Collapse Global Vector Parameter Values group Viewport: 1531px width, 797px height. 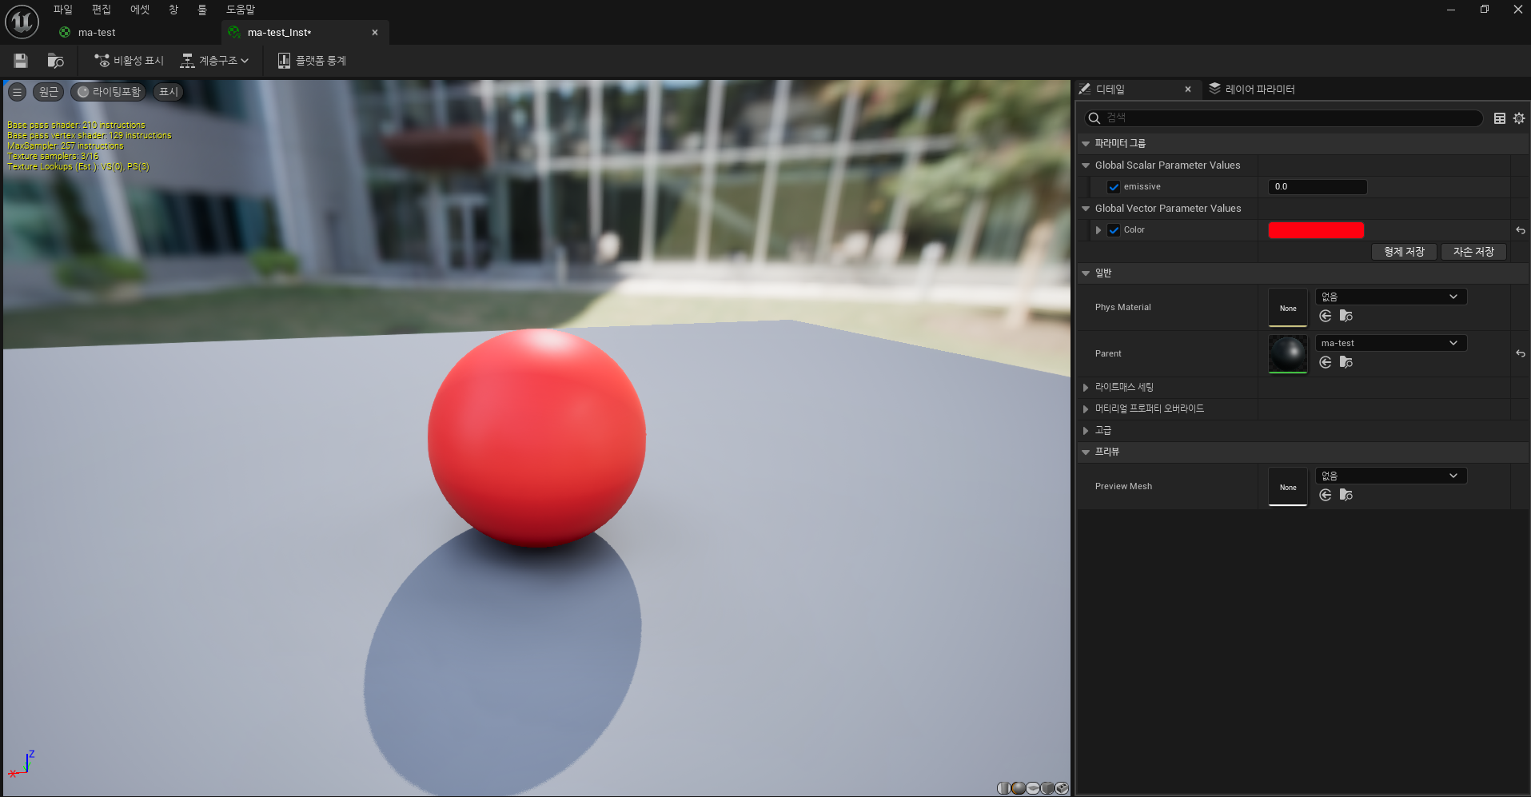coord(1086,209)
